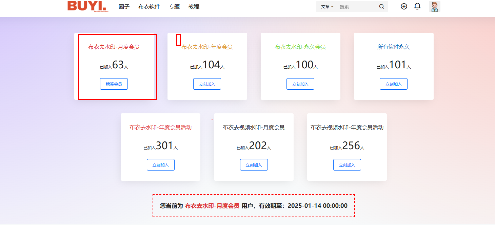Click the 所有软件永久 card title
495x225 pixels.
point(394,47)
